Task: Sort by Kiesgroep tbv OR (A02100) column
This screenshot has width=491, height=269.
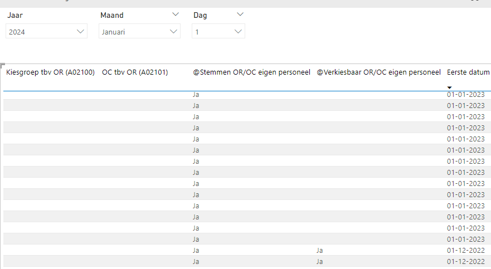Action: (x=50, y=72)
